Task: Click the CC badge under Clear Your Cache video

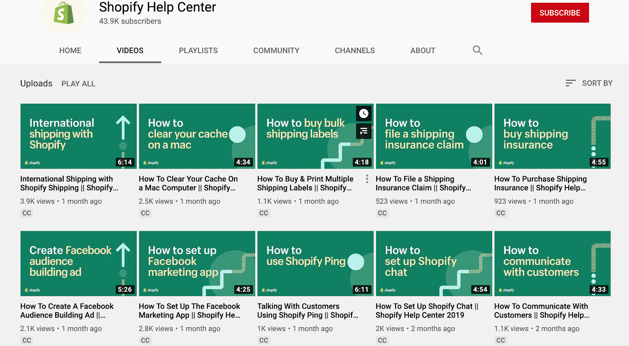Action: 145,213
